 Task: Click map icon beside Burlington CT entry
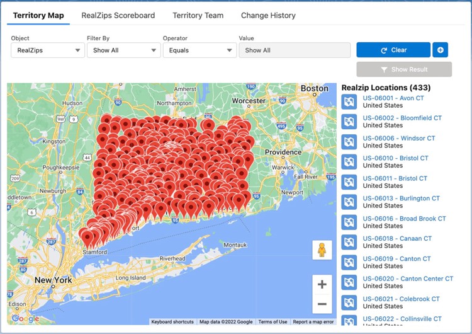[349, 202]
